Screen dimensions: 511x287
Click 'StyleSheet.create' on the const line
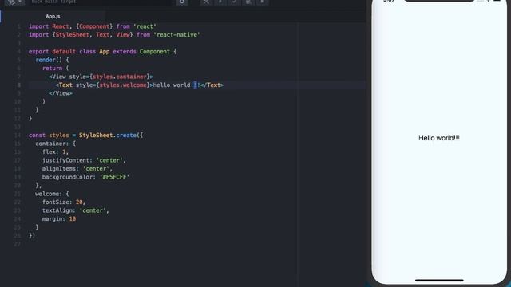click(x=108, y=135)
